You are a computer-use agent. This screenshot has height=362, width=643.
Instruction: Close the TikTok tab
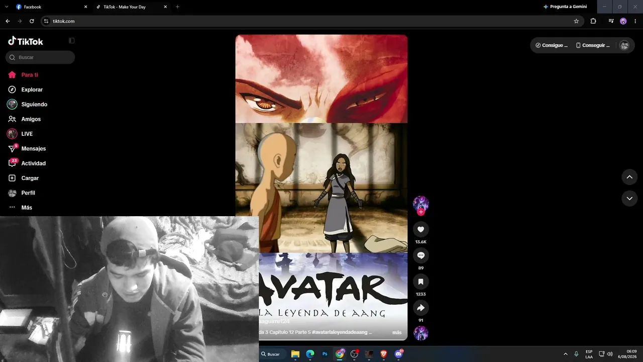(165, 7)
